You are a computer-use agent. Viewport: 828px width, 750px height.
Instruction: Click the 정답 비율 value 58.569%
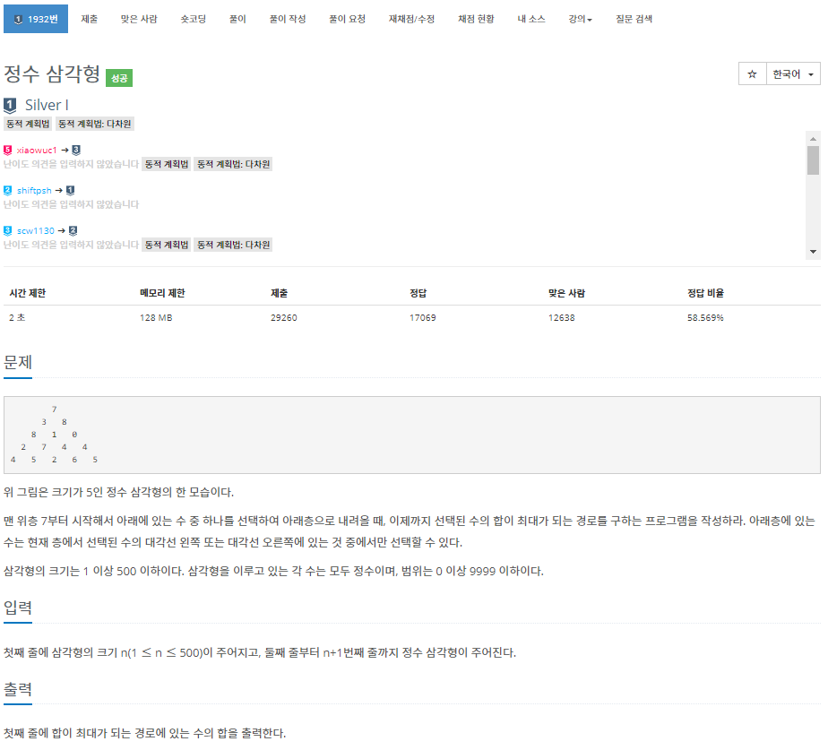pyautogui.click(x=705, y=317)
